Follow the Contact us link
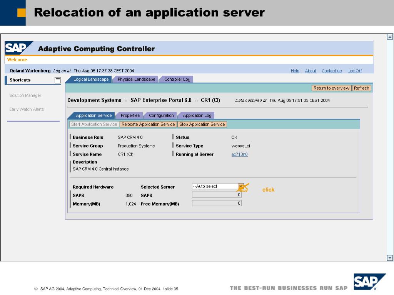Image resolution: width=394 pixels, height=295 pixels. pos(332,71)
